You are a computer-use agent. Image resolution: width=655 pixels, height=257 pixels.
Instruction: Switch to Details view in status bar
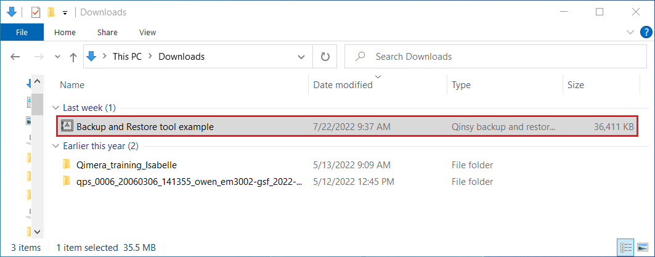point(627,247)
